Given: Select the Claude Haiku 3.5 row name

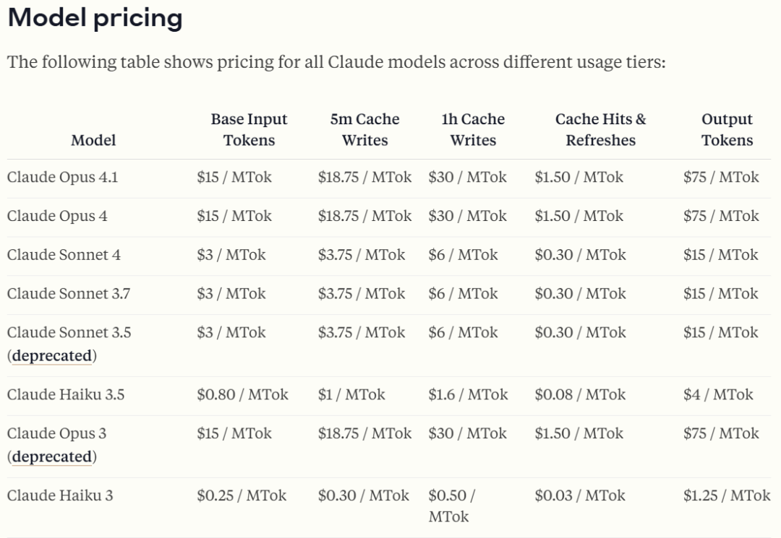Looking at the screenshot, I should pyautogui.click(x=66, y=394).
